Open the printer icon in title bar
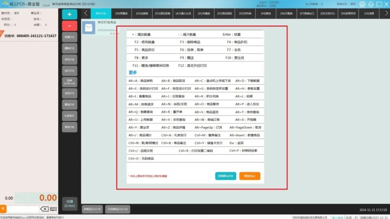The image size is (390, 219). point(362,4)
